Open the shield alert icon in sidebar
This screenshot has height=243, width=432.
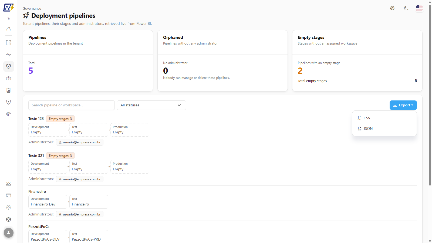[9, 102]
